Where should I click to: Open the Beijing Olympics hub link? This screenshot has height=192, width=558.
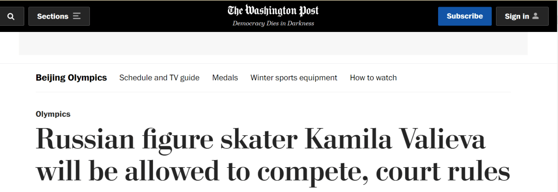coord(71,78)
